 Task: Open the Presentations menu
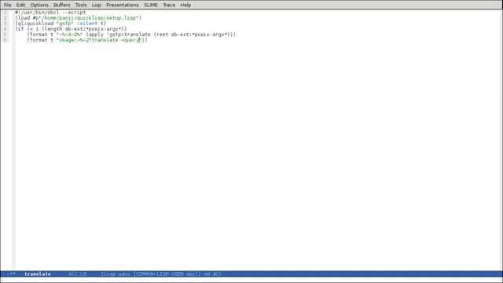click(x=123, y=5)
